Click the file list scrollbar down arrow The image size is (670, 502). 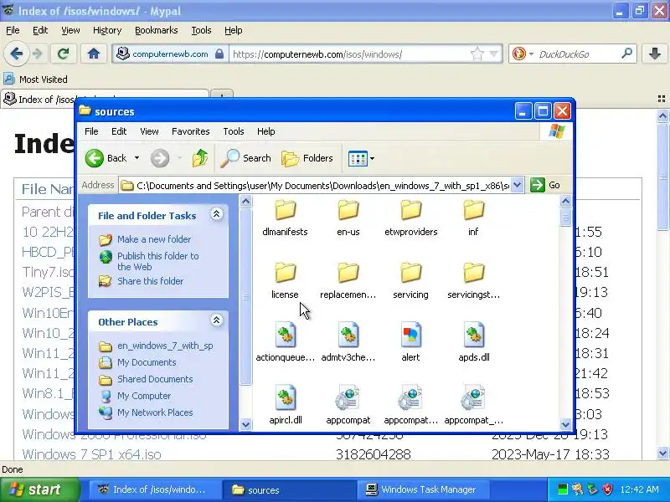click(565, 424)
